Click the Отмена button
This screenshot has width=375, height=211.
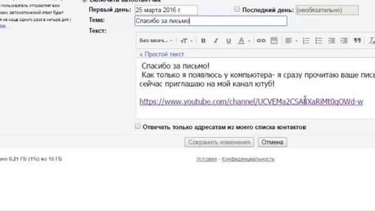(x=272, y=142)
